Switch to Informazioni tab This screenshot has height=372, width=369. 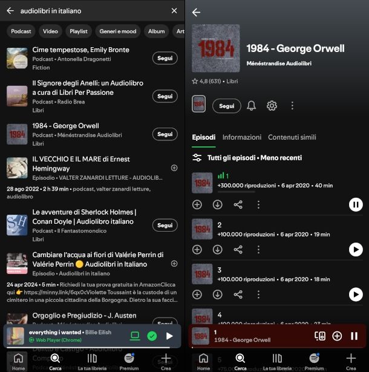pyautogui.click(x=242, y=137)
